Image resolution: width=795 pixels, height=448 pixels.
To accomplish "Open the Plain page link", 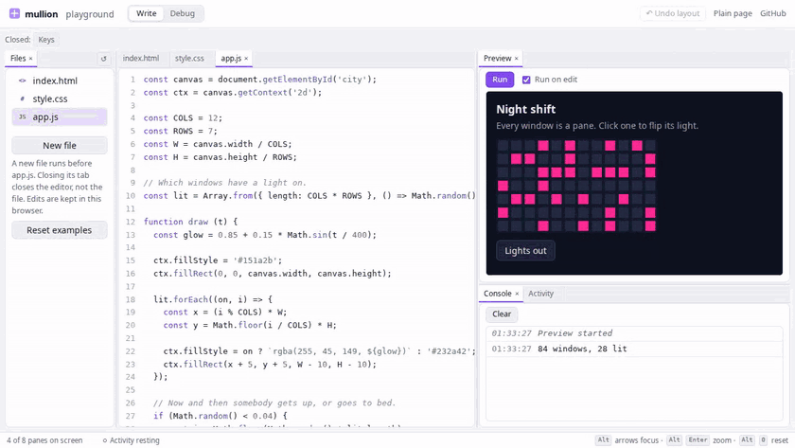I will [733, 13].
